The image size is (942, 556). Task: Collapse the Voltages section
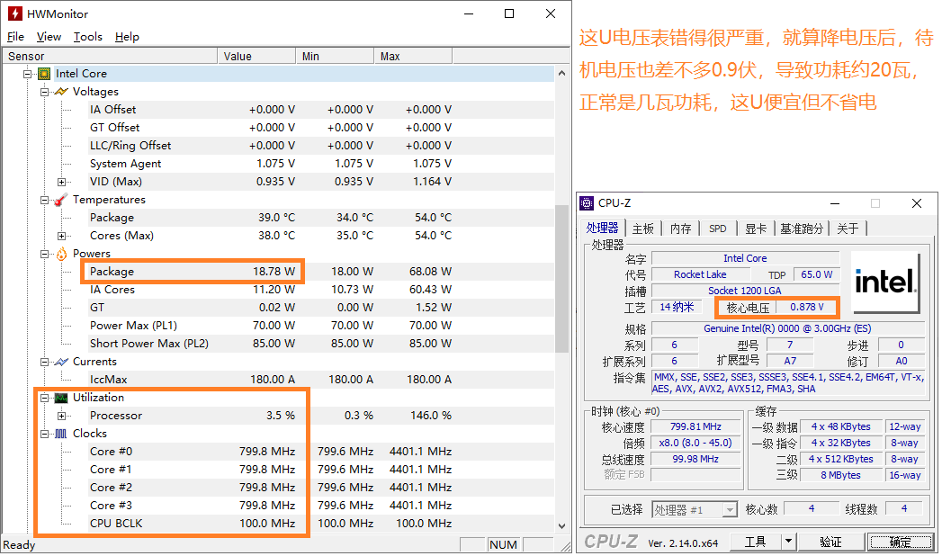[x=44, y=92]
